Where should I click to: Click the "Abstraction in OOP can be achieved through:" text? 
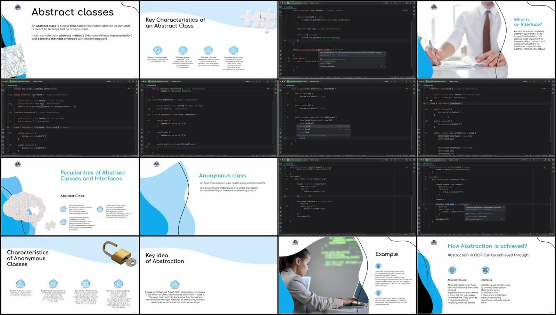point(488,255)
